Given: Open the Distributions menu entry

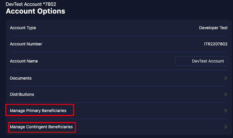Looking at the screenshot, I should click(x=22, y=94).
